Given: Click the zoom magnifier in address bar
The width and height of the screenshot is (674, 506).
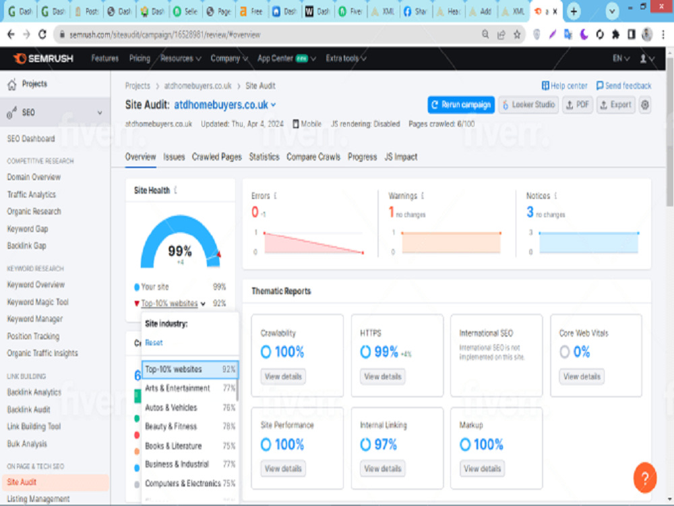Looking at the screenshot, I should (485, 34).
